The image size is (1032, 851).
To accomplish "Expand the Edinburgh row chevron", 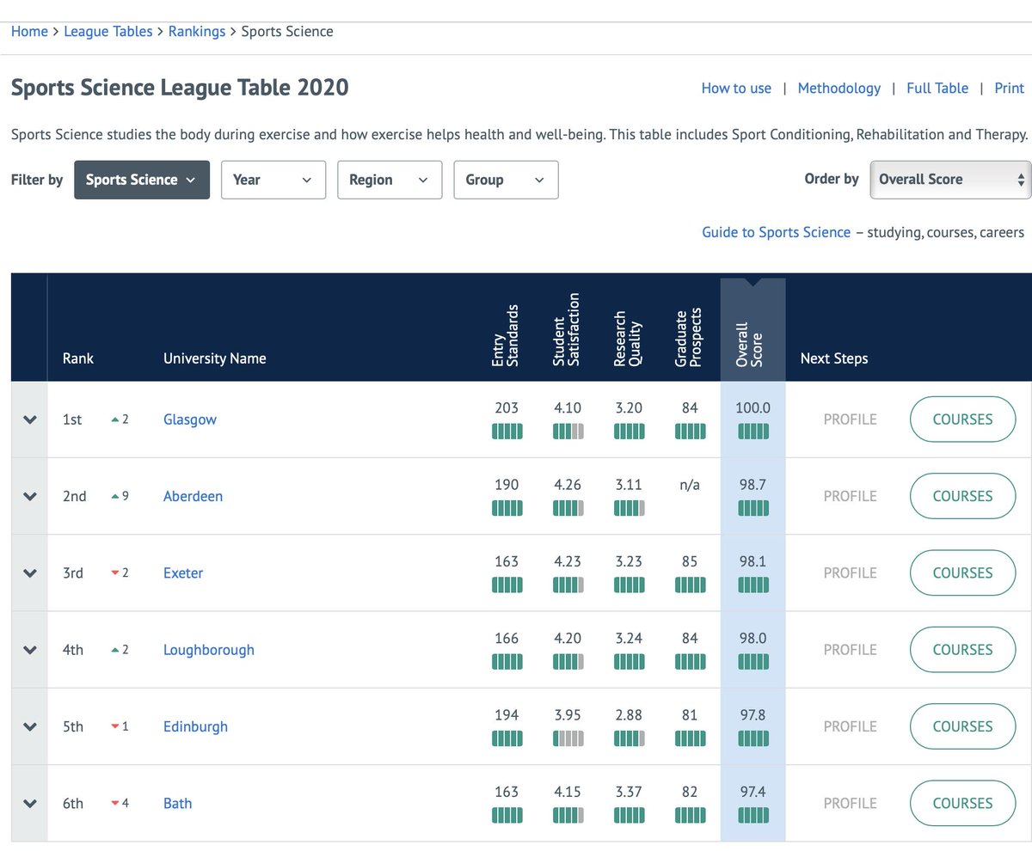I will point(29,727).
